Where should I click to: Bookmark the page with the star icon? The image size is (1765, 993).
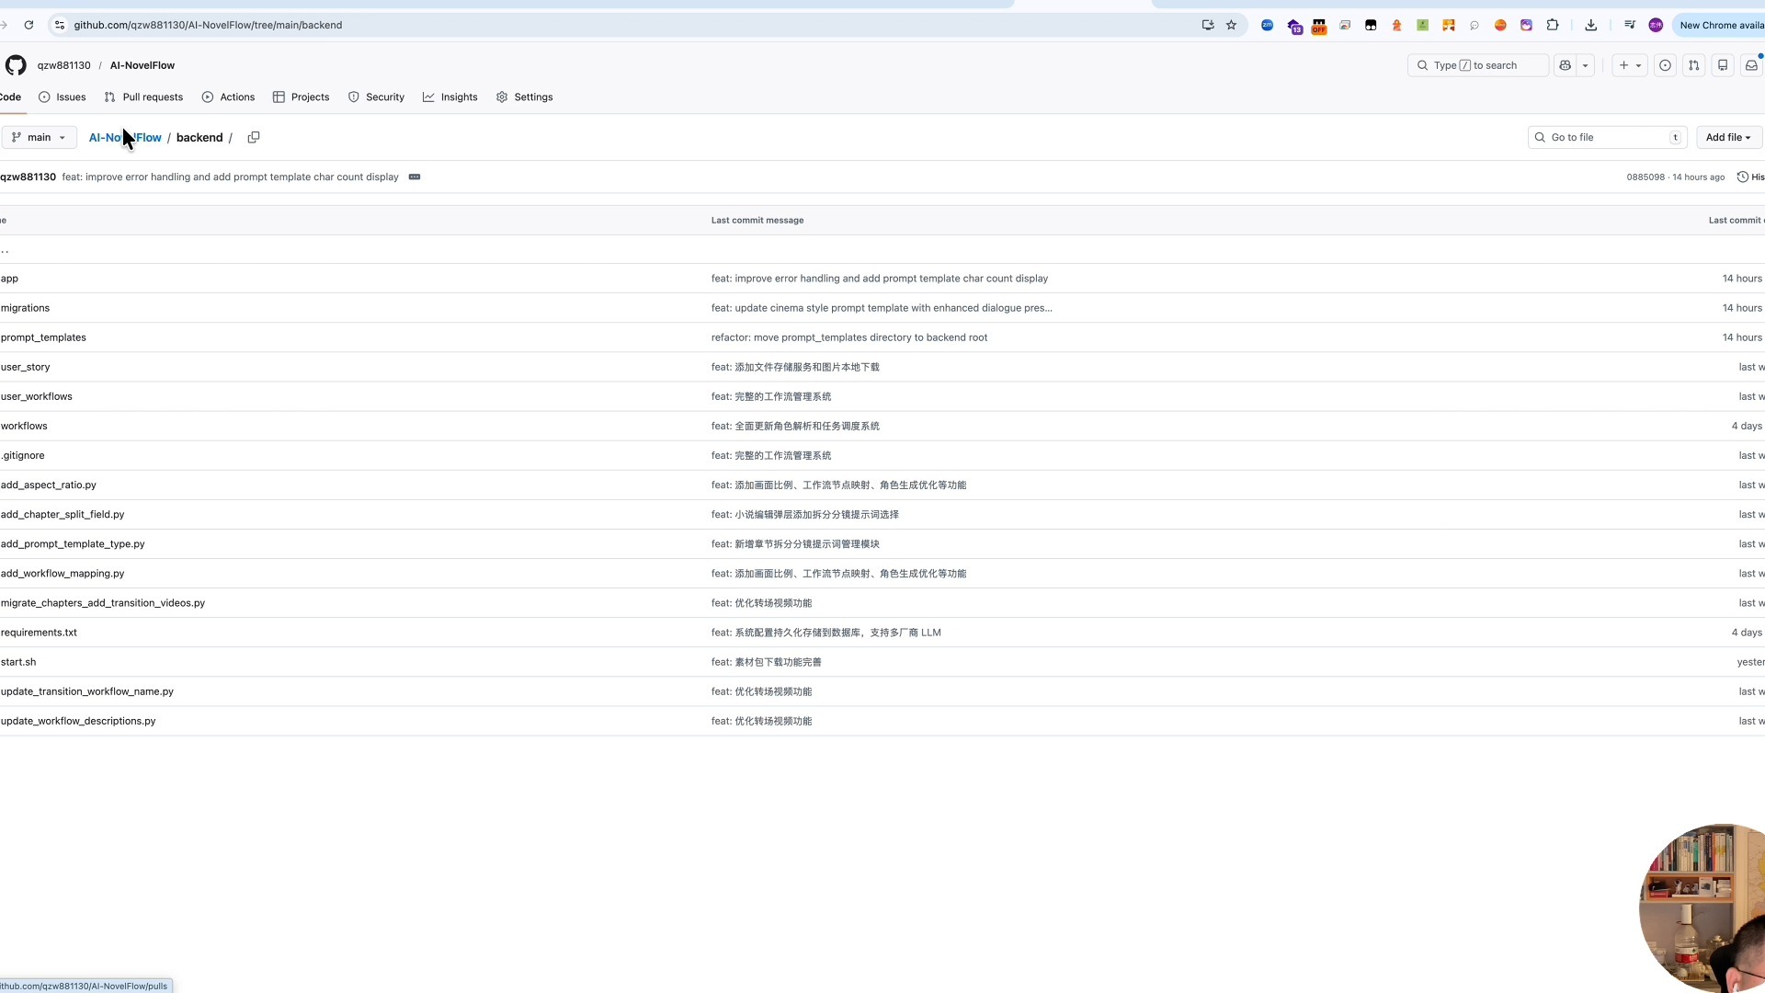(x=1231, y=25)
